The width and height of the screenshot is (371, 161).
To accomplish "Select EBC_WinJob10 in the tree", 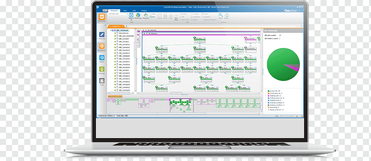I will click(124, 44).
